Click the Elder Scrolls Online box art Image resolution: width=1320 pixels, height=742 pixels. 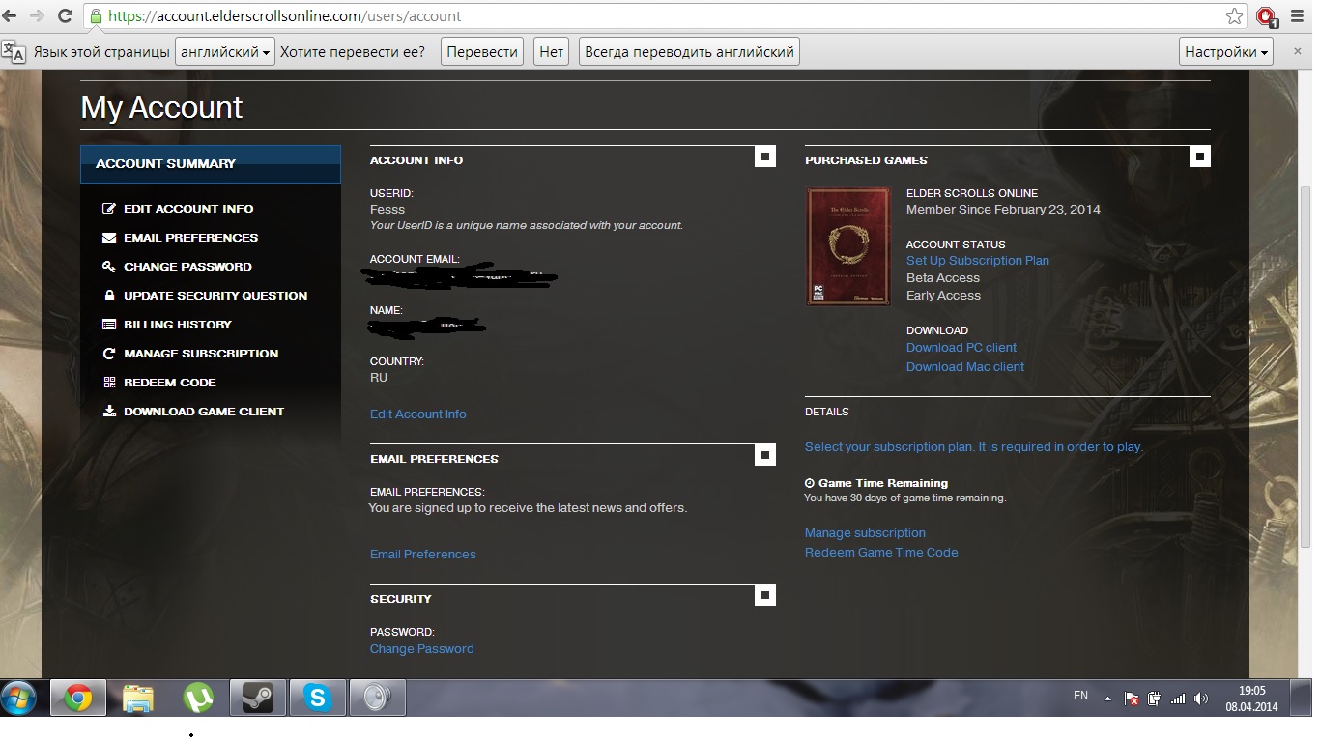[x=847, y=246]
